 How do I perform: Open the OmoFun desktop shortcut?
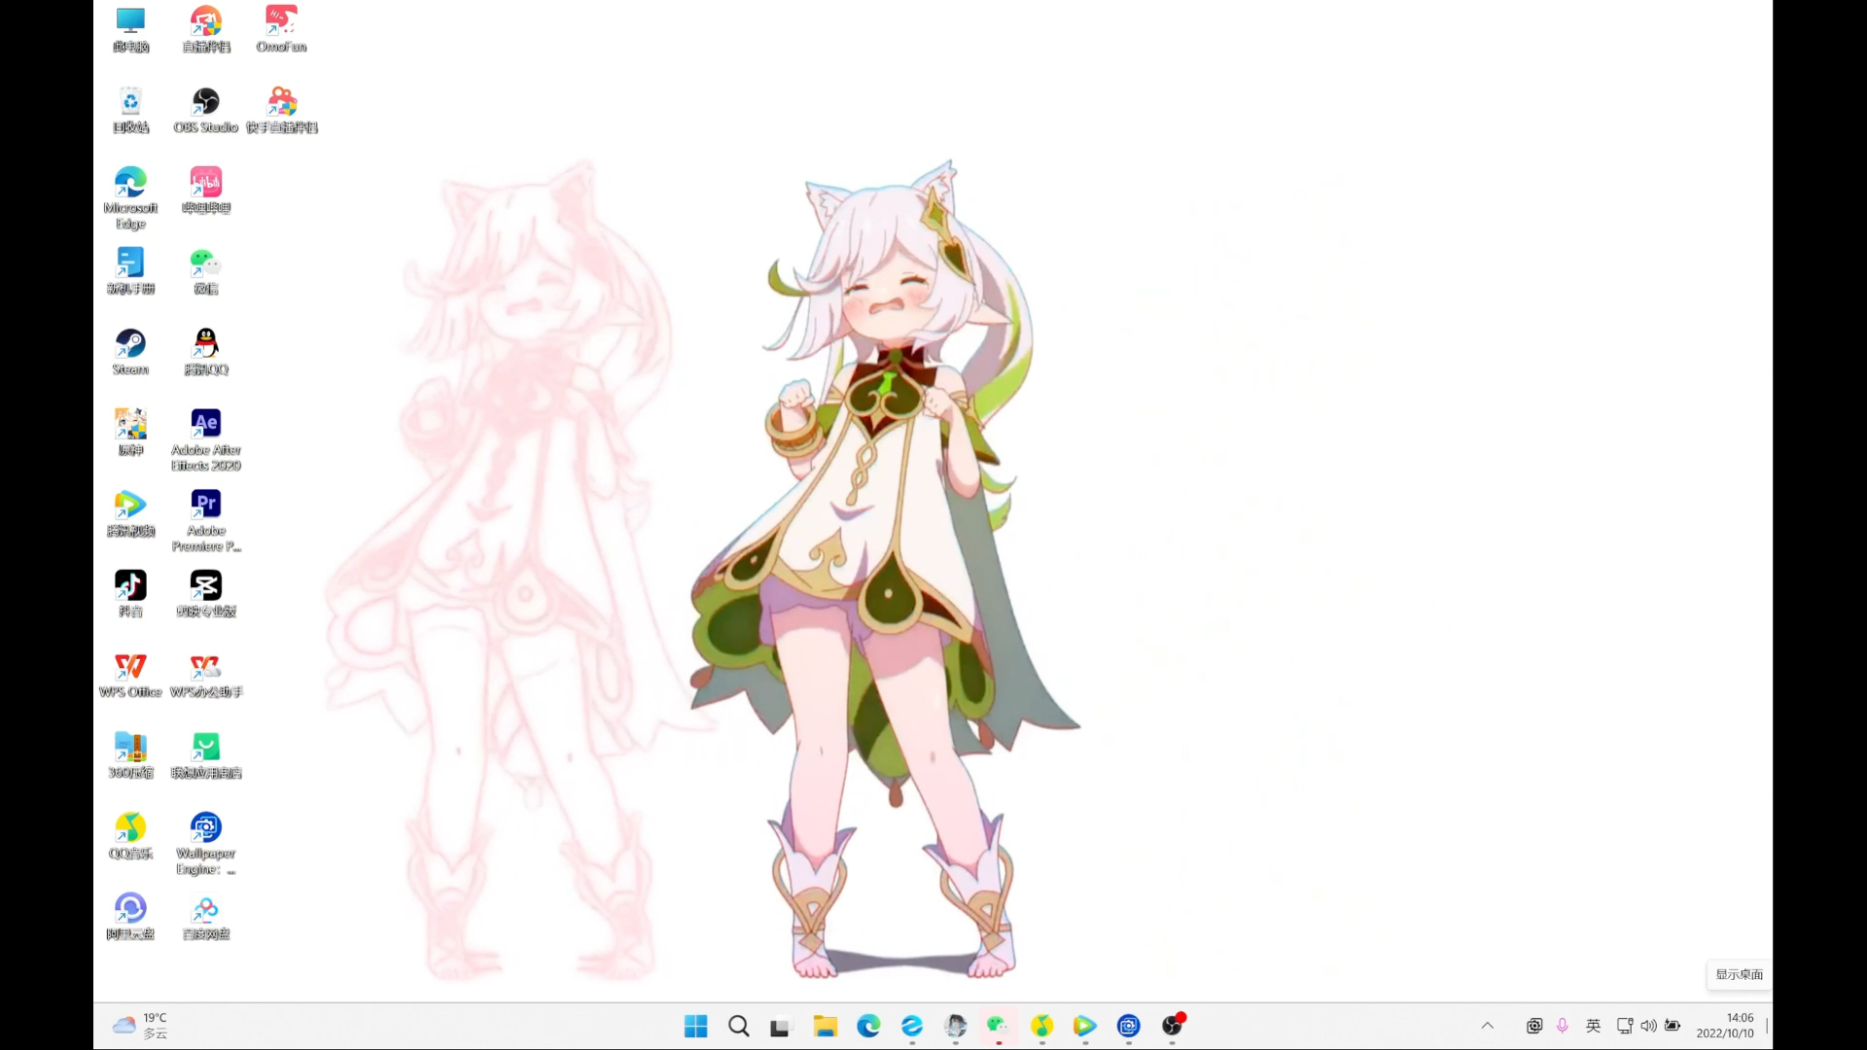point(282,30)
